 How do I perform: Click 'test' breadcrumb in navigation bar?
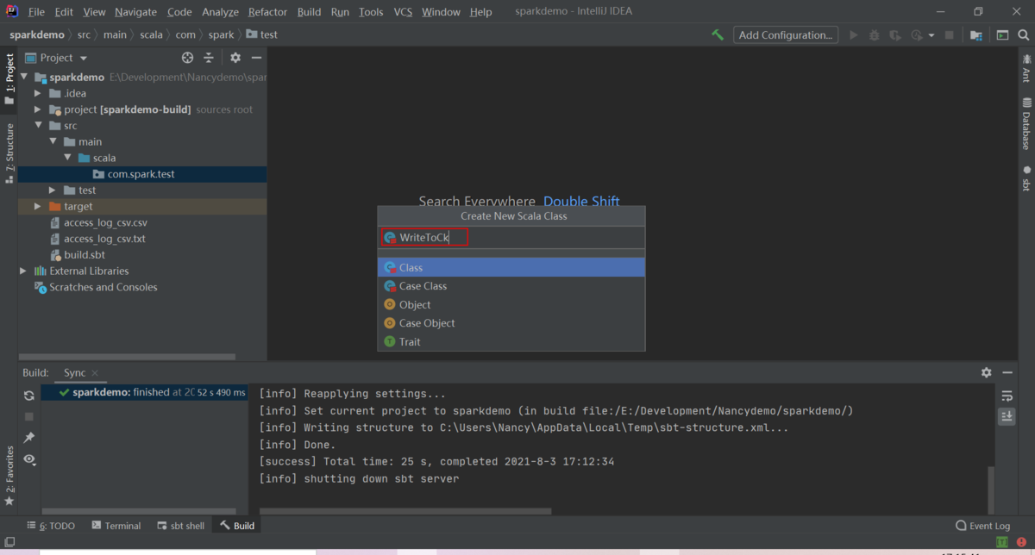[x=262, y=35]
